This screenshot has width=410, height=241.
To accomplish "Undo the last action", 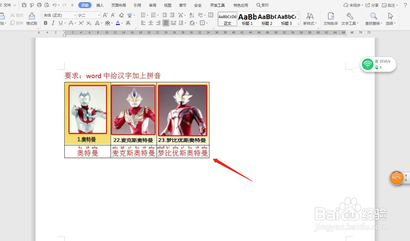I will 55,5.
